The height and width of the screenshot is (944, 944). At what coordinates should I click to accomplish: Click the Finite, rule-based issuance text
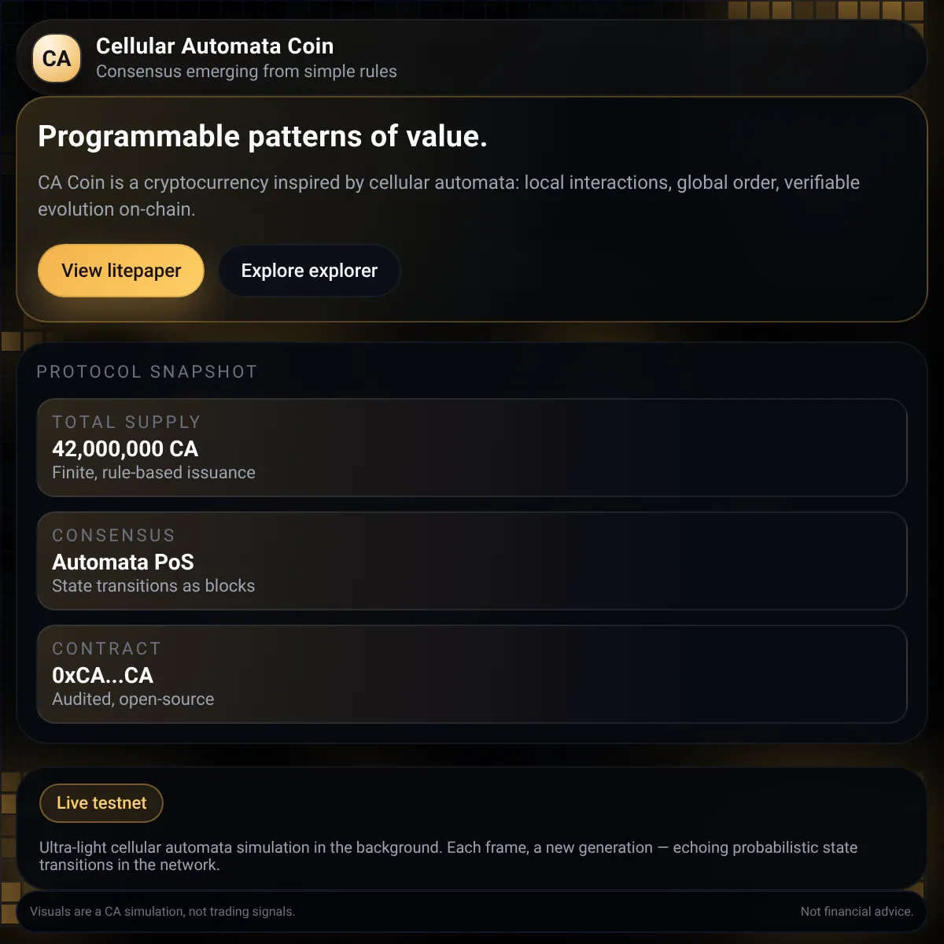click(153, 473)
